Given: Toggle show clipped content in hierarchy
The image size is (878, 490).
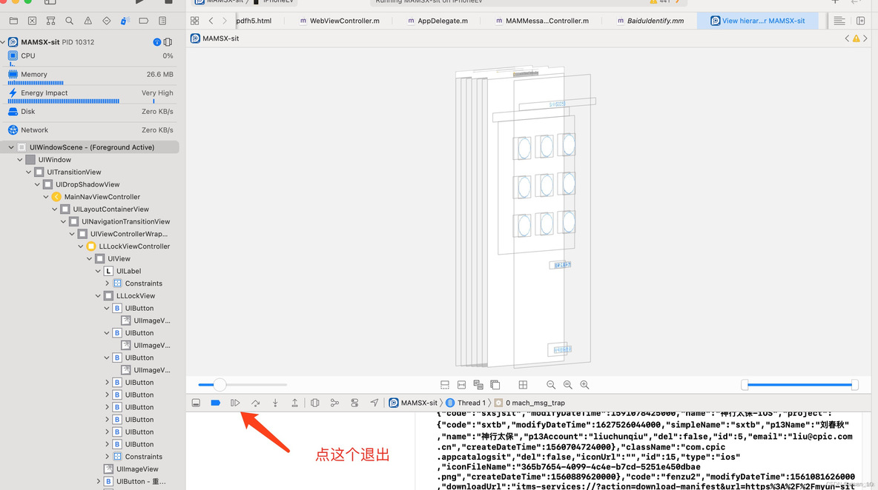Looking at the screenshot, I should (x=445, y=384).
